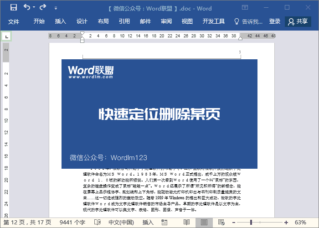
Task: Open the 布局 tab
Action: click(x=103, y=21)
